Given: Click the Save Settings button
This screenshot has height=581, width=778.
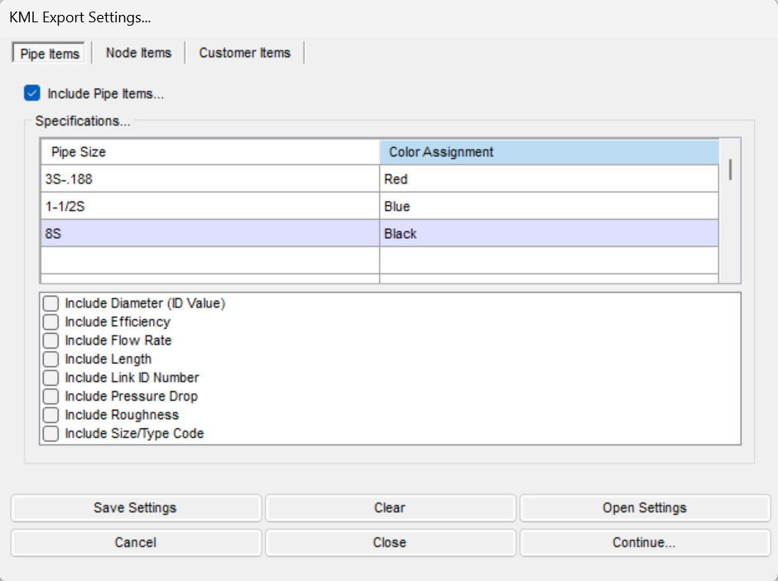Looking at the screenshot, I should tap(136, 507).
